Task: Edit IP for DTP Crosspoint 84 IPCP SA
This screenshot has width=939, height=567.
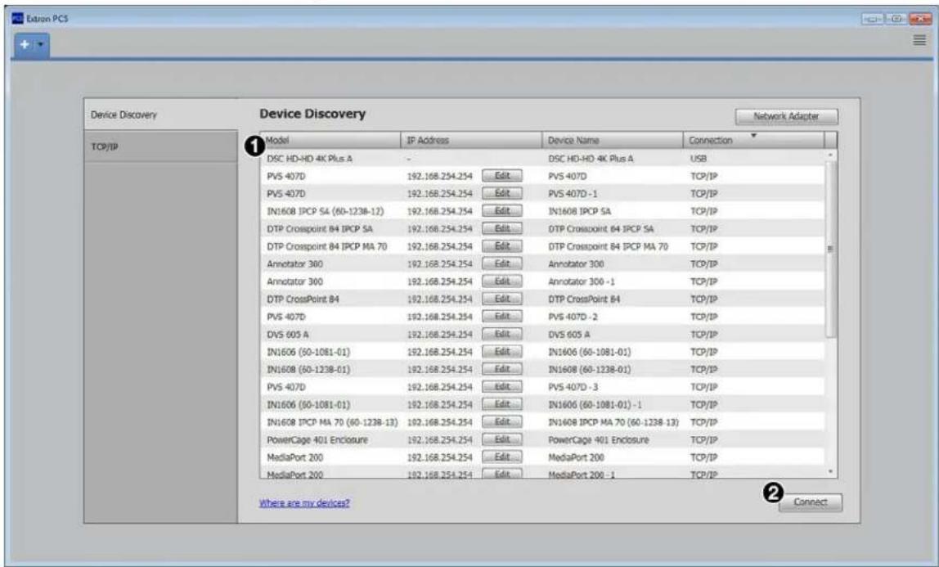Action: point(502,229)
